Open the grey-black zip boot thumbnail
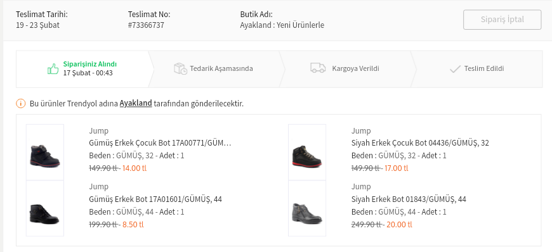The image size is (552, 252). point(307,208)
